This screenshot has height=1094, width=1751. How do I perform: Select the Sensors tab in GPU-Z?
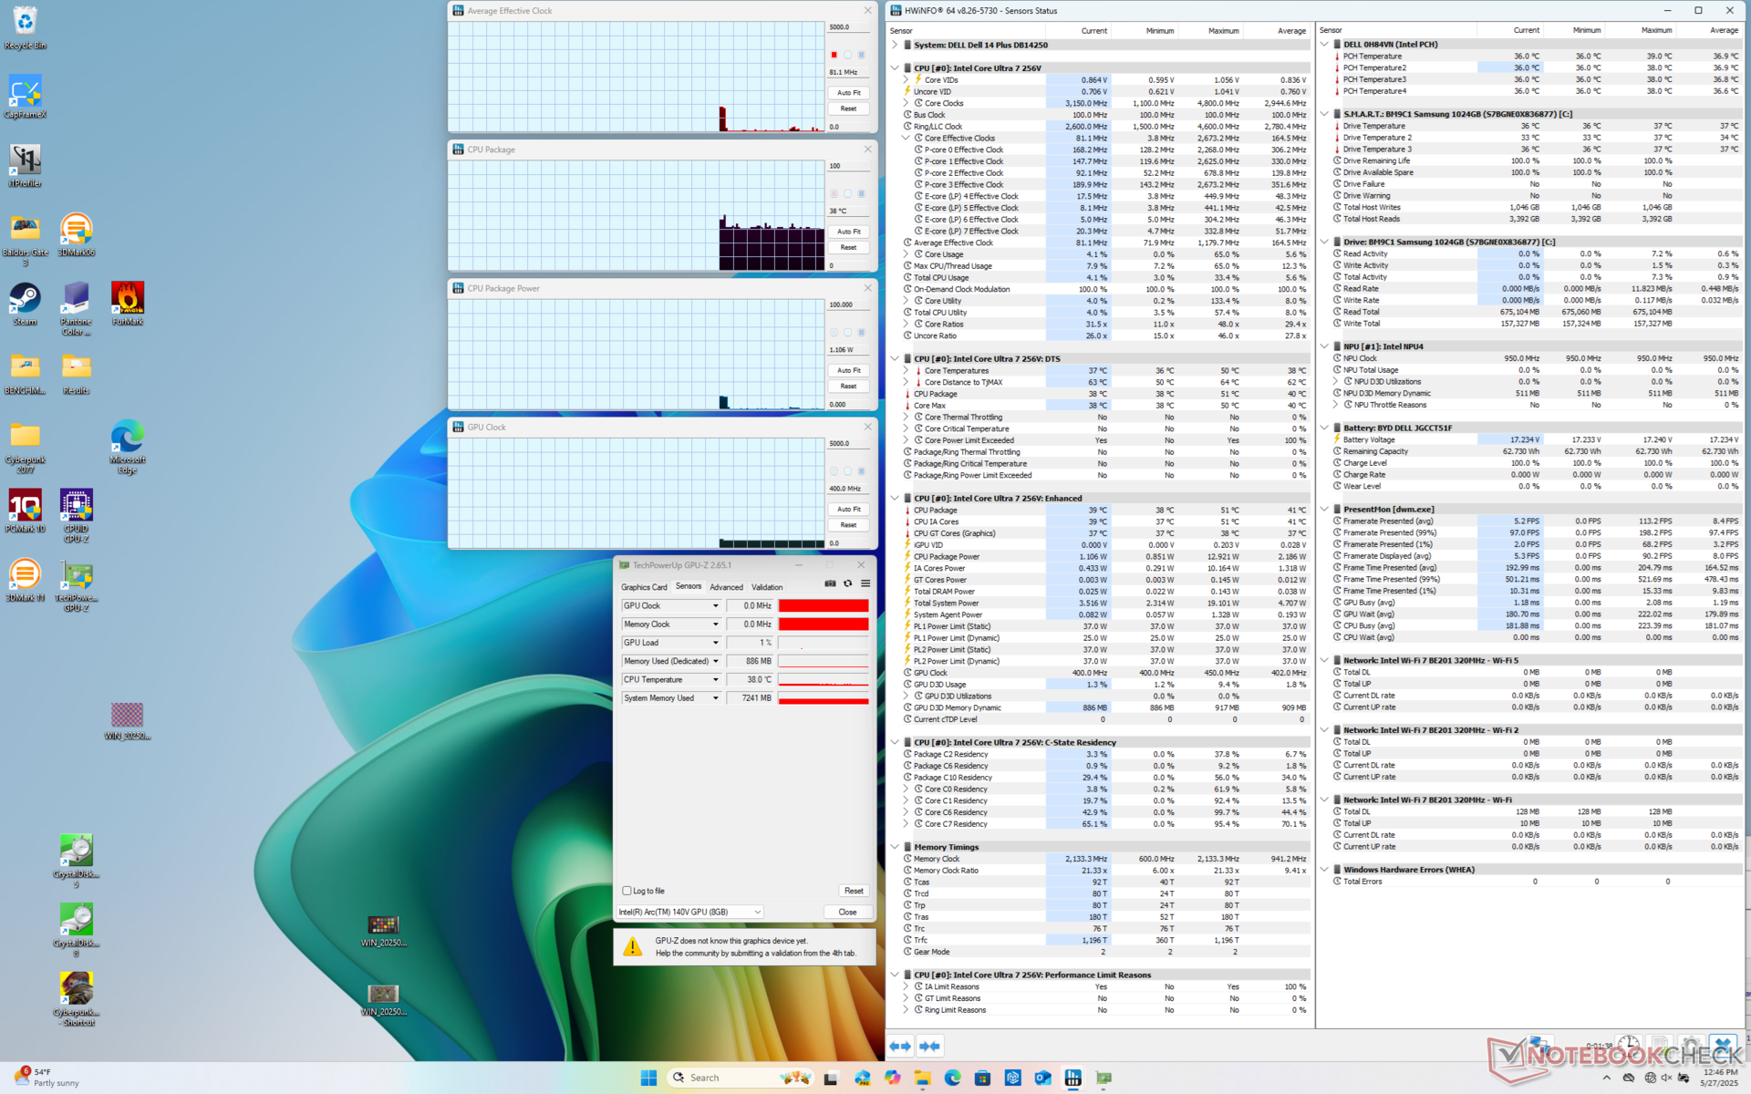689,586
